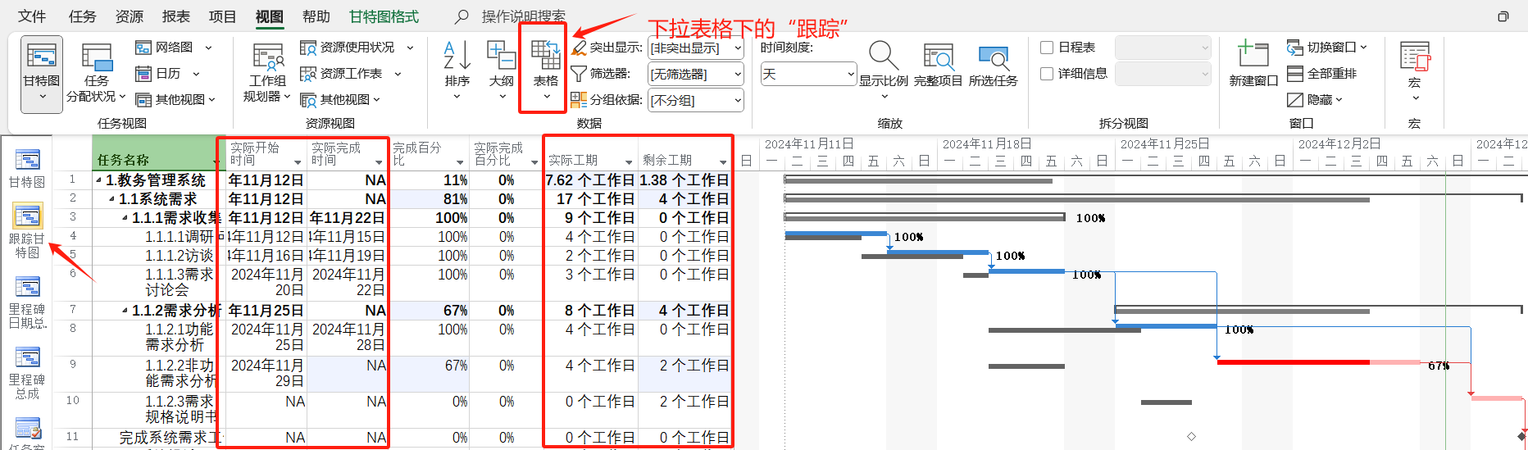Screen dimensions: 1528x450
Task: Select Resource Sheet (资源工作表) view
Action: [x=351, y=74]
